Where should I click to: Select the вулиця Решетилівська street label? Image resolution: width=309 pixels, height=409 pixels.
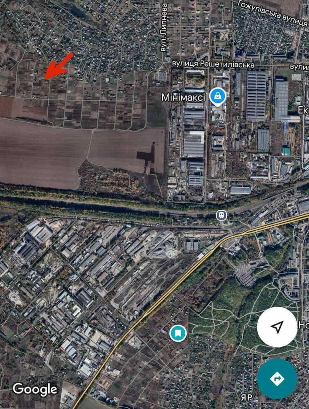[213, 64]
